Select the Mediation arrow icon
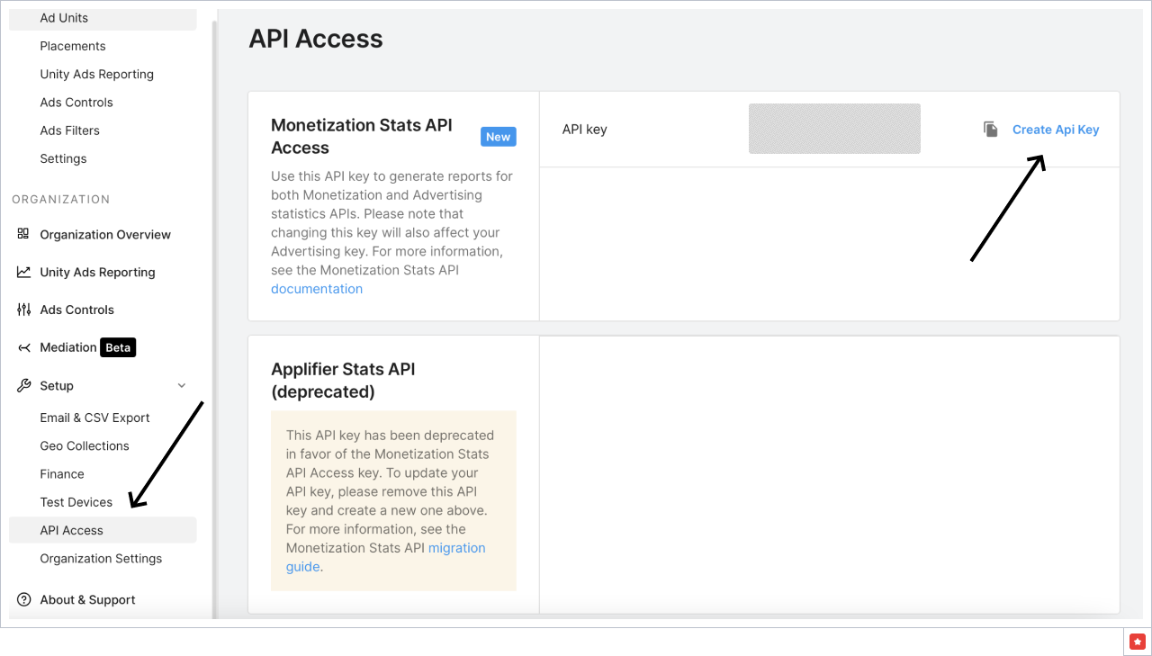The height and width of the screenshot is (656, 1152). click(23, 347)
